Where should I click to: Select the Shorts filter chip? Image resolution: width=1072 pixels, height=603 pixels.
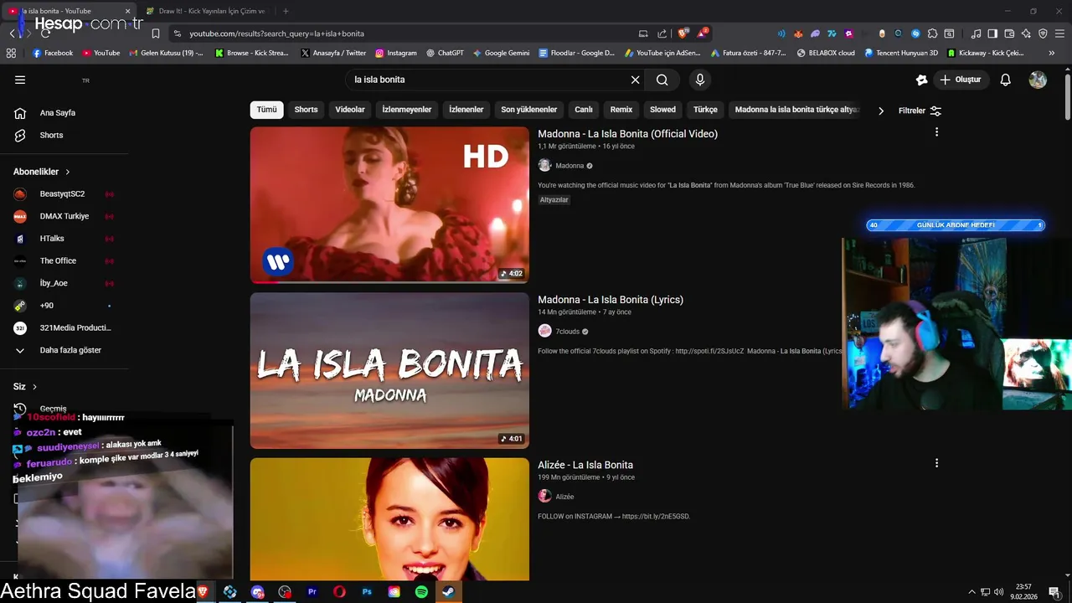coord(306,110)
